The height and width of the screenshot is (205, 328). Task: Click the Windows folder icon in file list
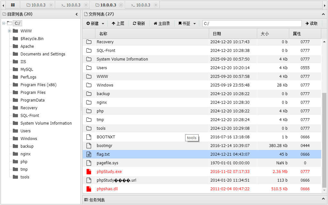[89, 85]
